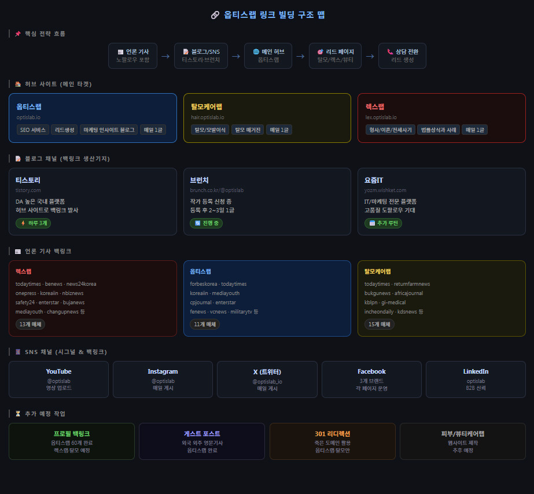This screenshot has width=534, height=494.
Task: Select the 탈모 메거진 tag
Action: click(248, 130)
